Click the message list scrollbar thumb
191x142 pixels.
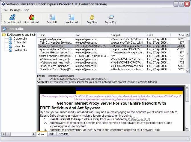[x=188, y=54]
